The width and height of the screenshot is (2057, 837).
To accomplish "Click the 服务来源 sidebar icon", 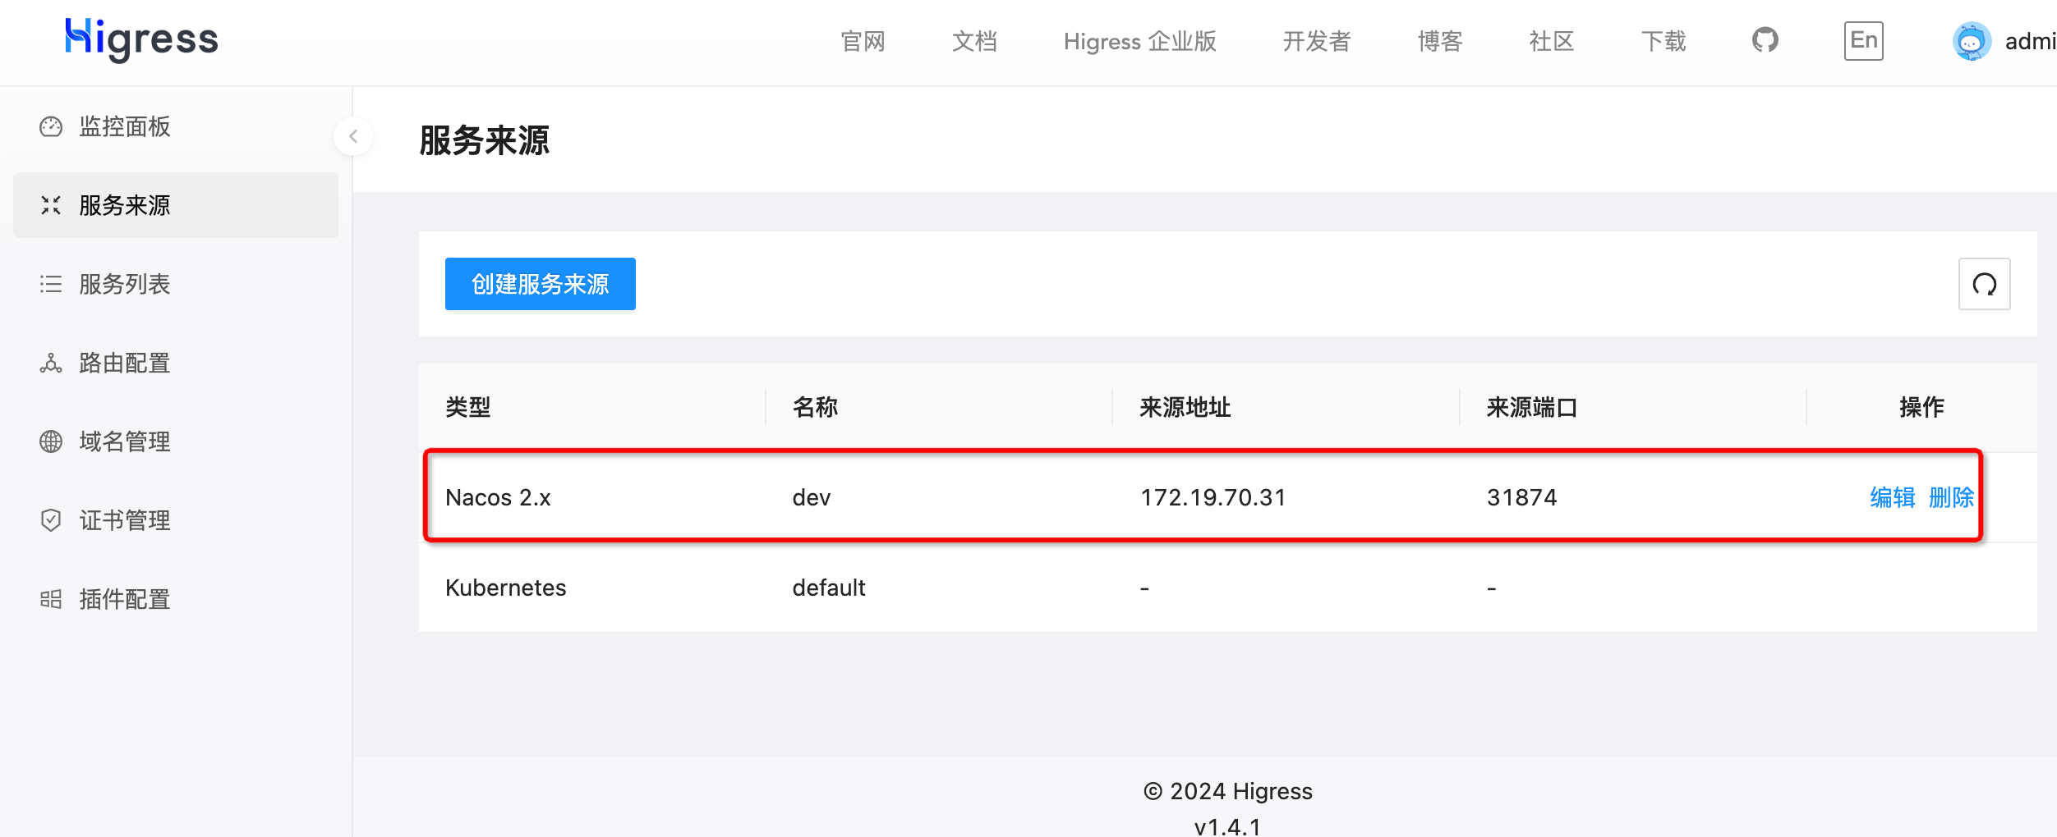I will point(51,205).
